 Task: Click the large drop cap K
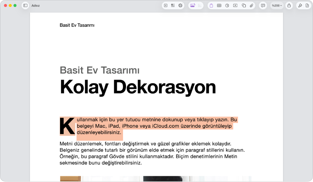(67, 126)
